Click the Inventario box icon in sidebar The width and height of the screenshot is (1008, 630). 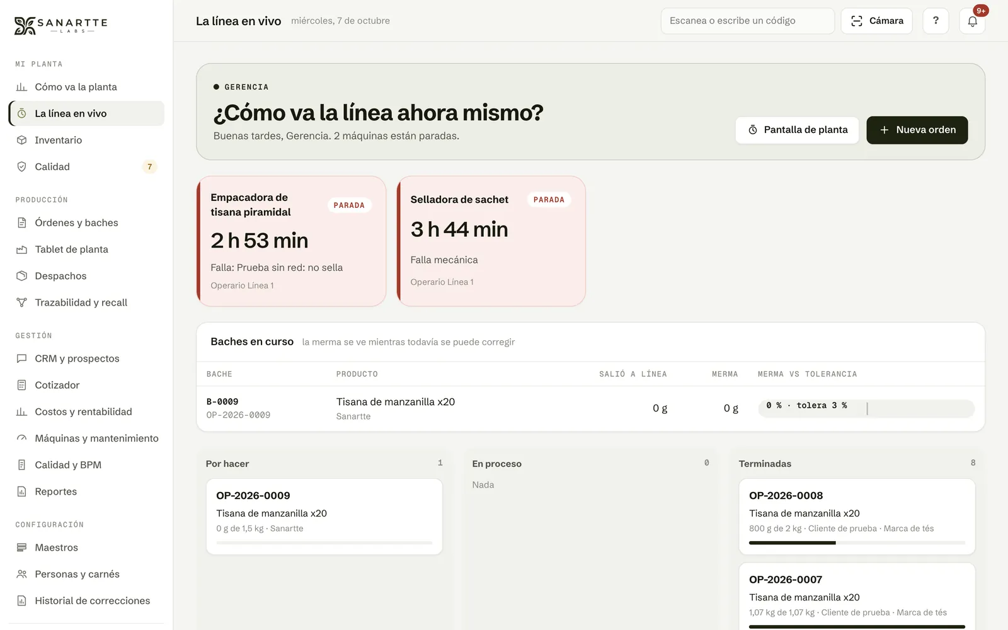[x=21, y=140]
